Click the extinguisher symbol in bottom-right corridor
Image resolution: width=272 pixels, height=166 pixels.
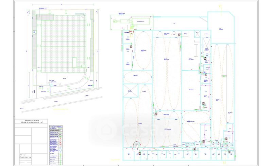click(x=229, y=152)
